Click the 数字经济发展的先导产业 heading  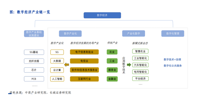pos(84,43)
